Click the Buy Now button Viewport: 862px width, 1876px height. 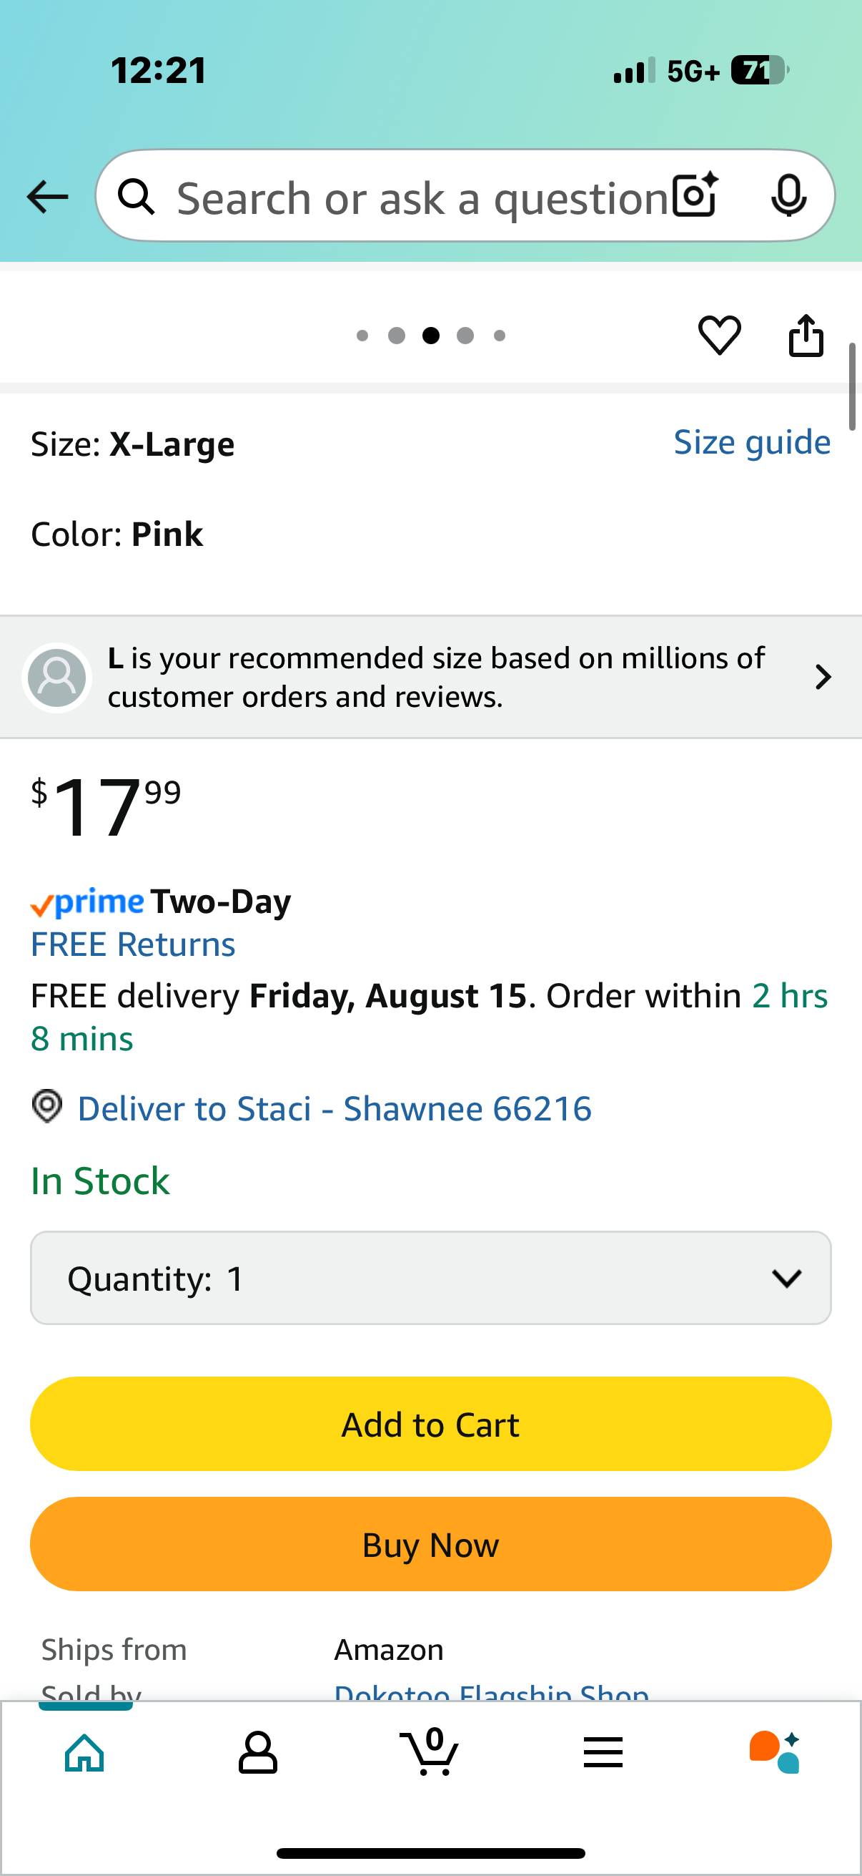[430, 1544]
